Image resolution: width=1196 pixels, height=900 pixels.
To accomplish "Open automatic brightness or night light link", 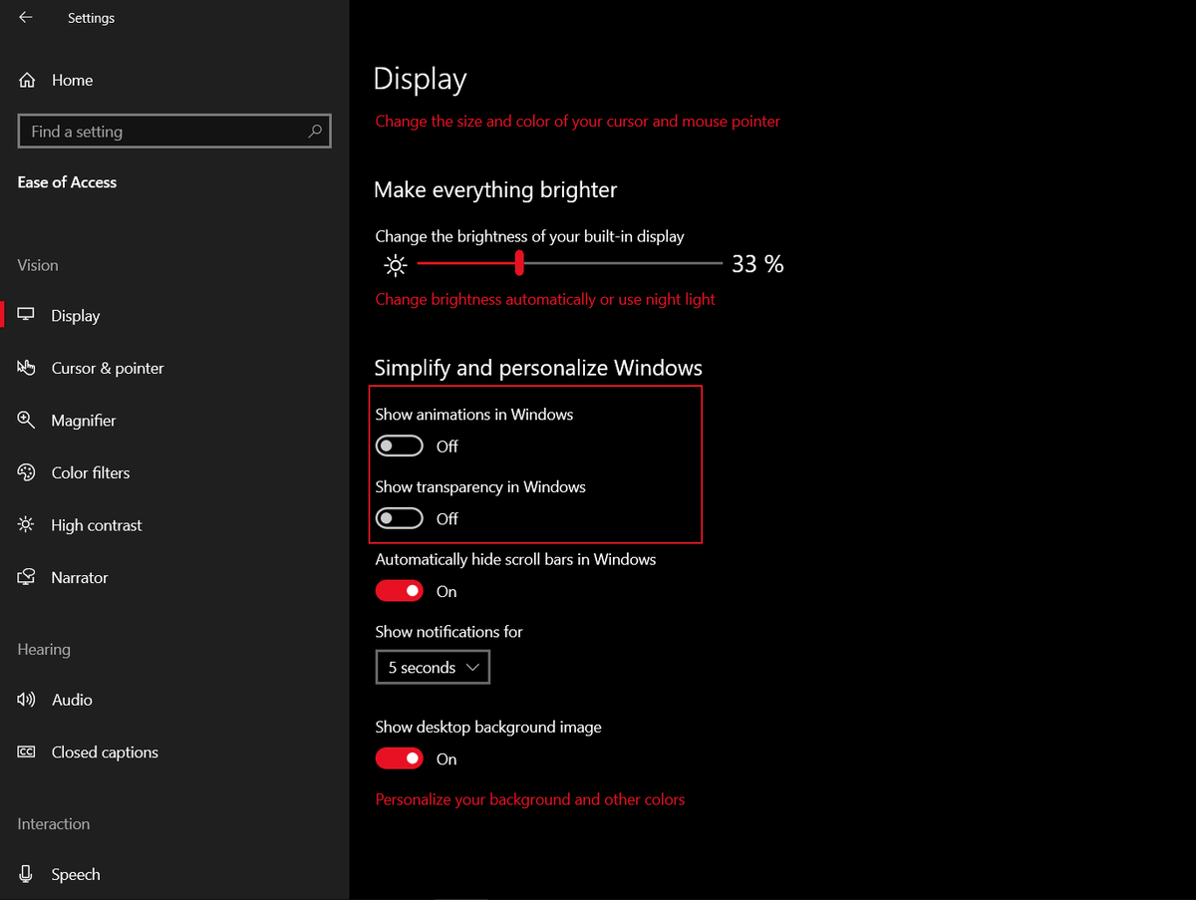I will (545, 299).
